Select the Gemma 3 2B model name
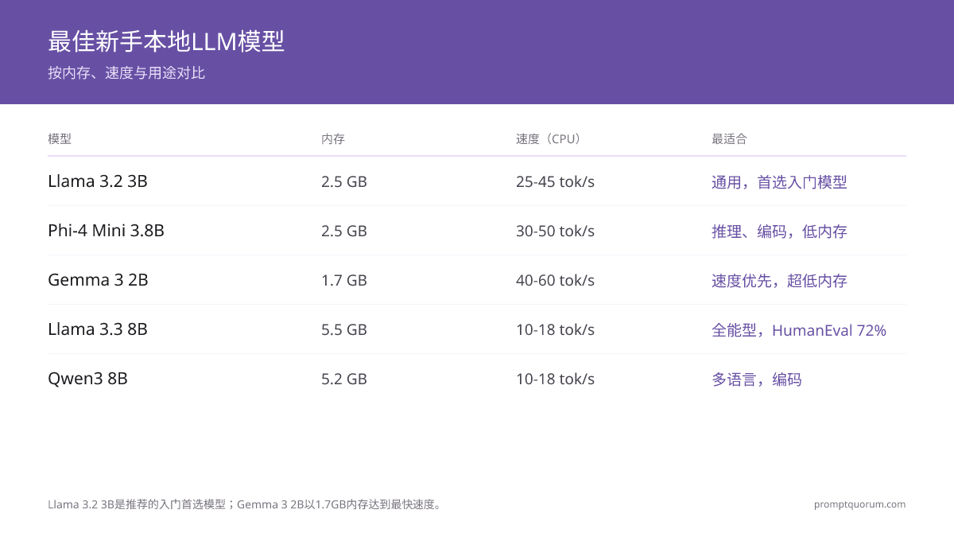954x537 pixels. point(98,280)
